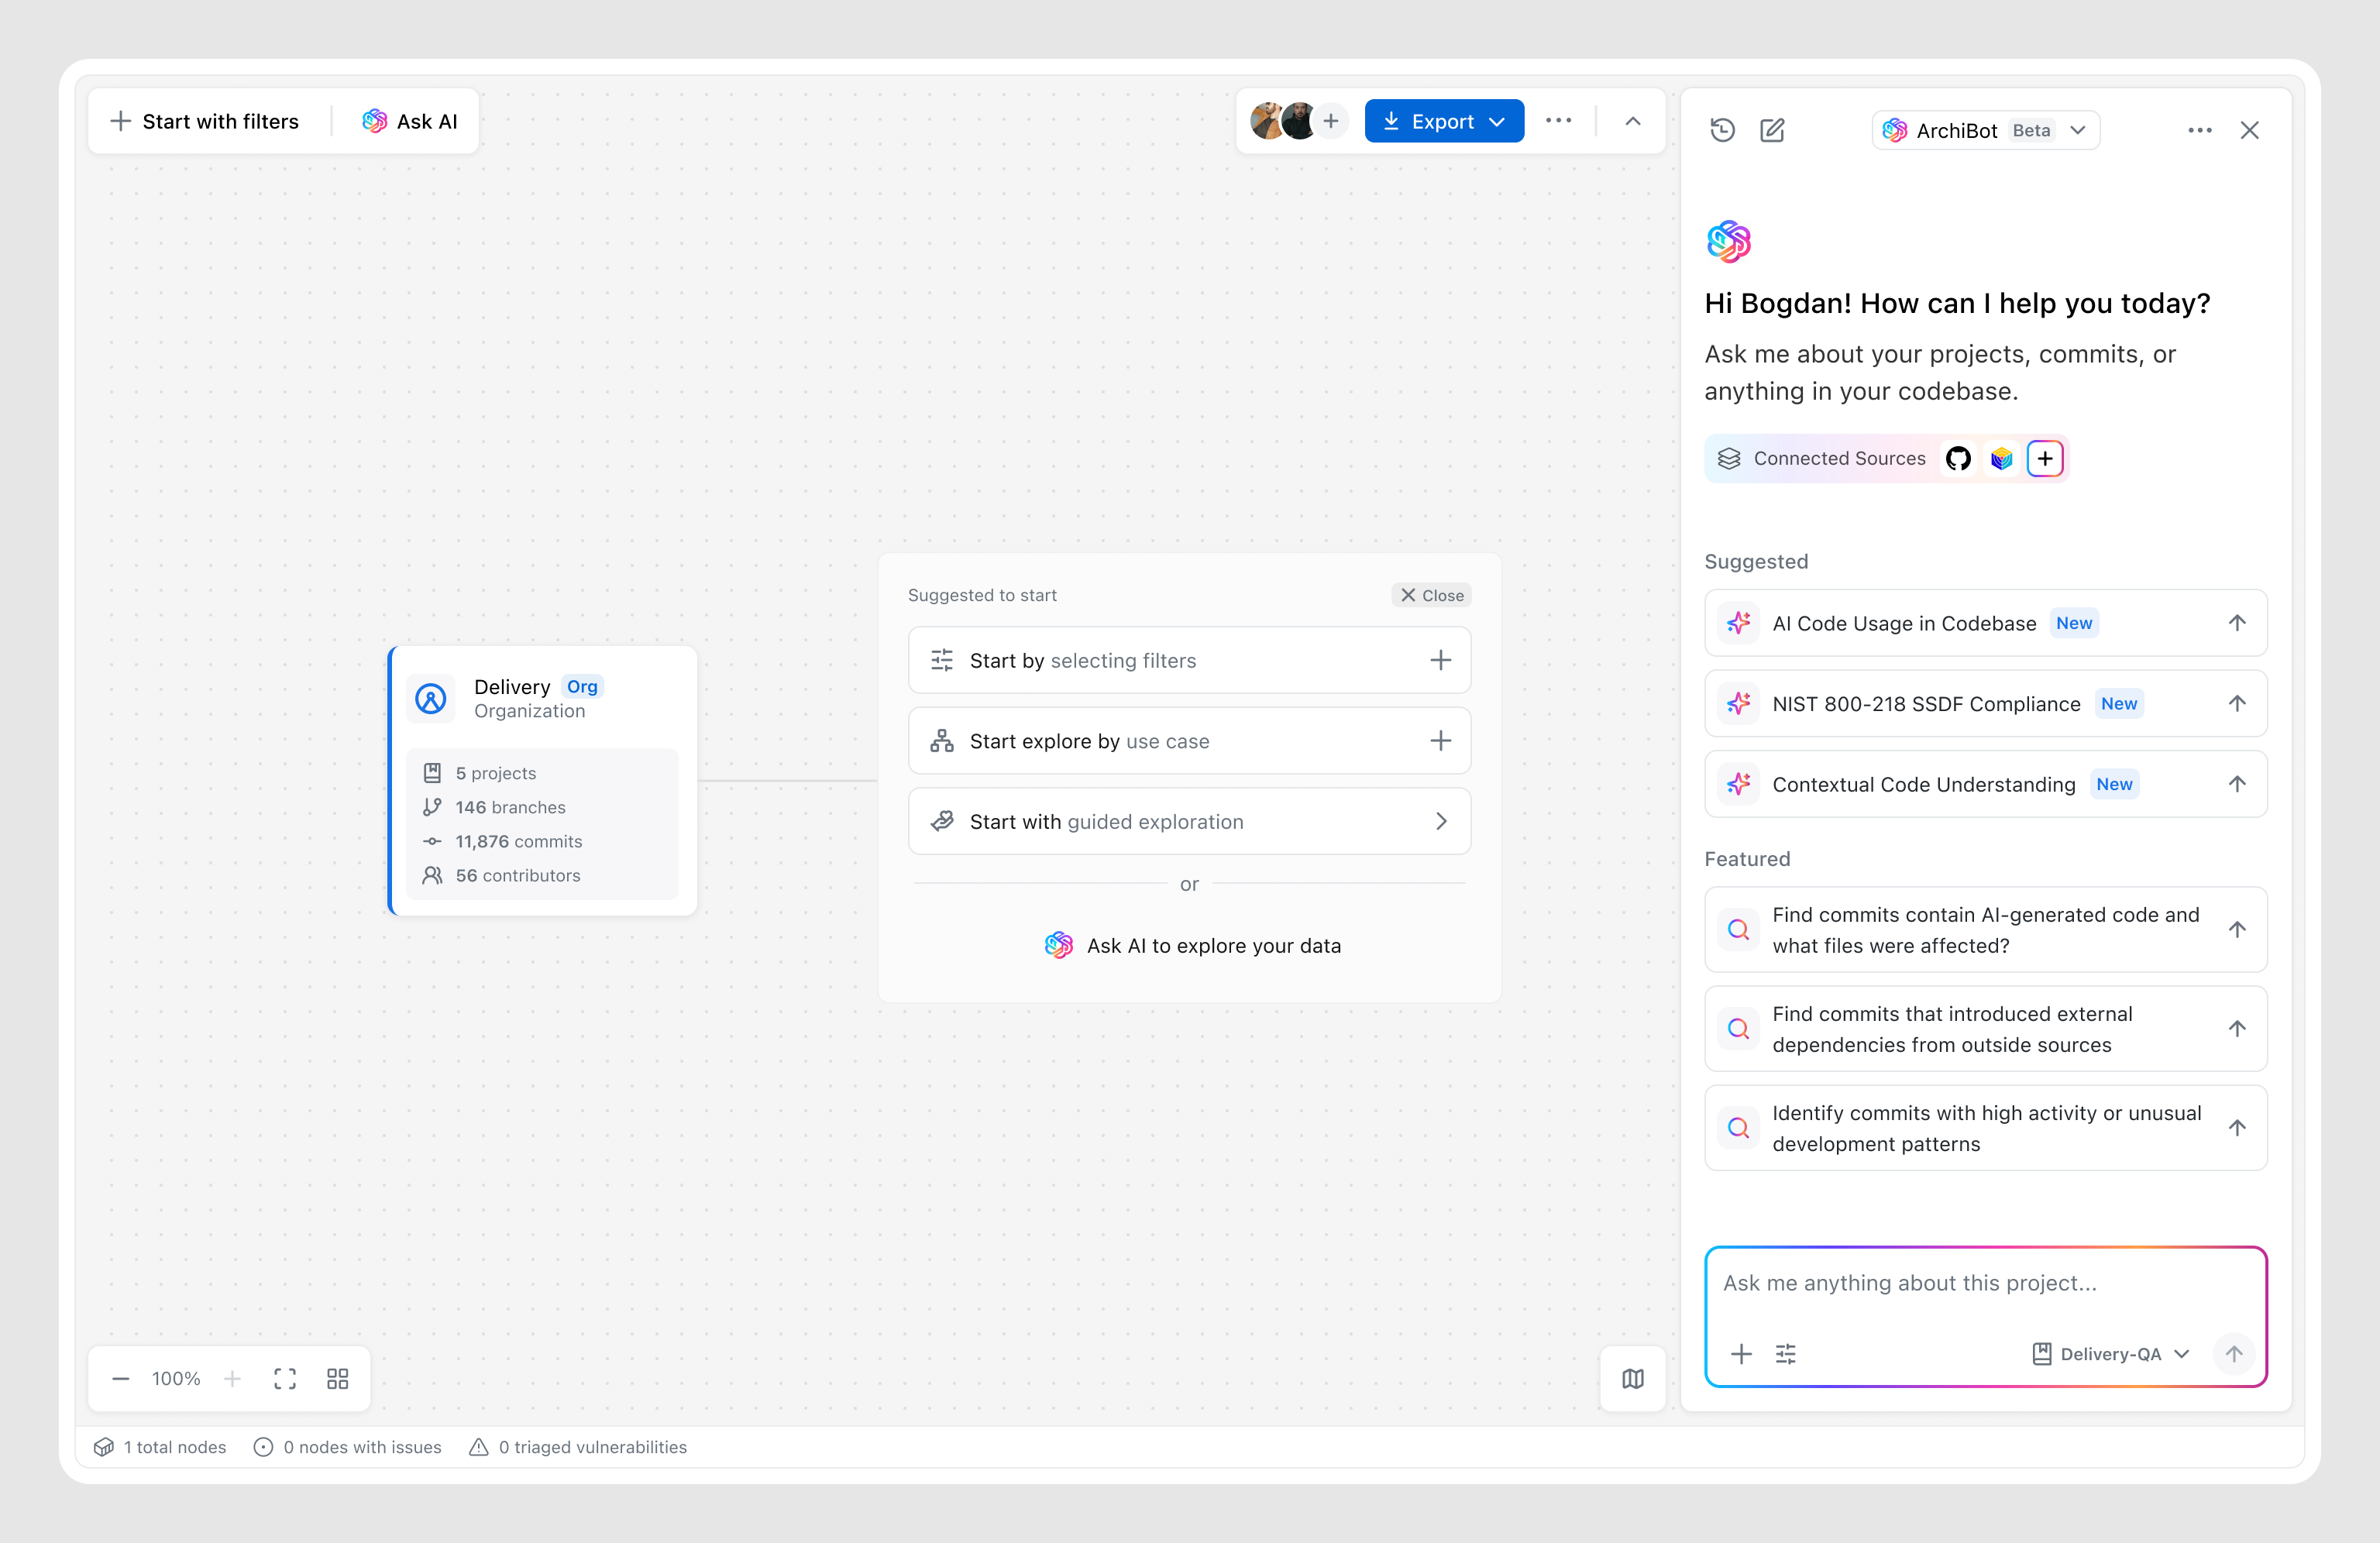Expand the Export dropdown

[x=1497, y=121]
